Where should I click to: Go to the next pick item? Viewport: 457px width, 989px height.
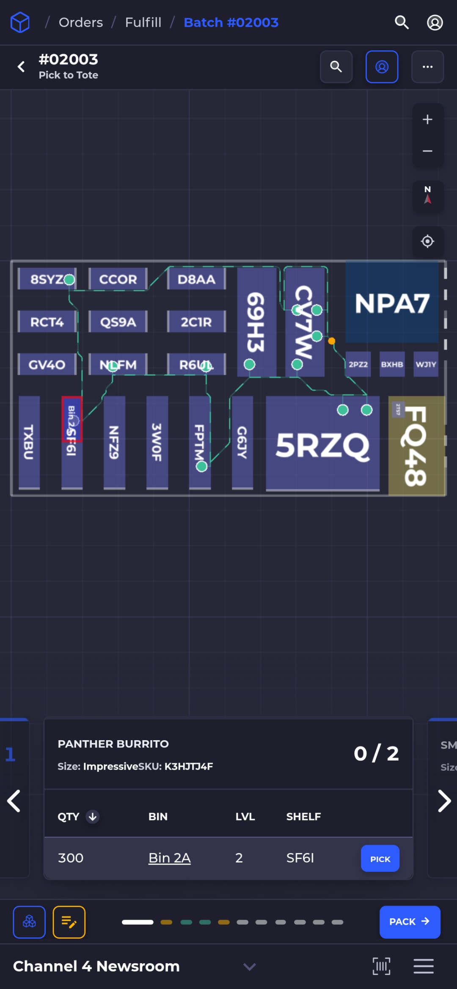click(444, 801)
